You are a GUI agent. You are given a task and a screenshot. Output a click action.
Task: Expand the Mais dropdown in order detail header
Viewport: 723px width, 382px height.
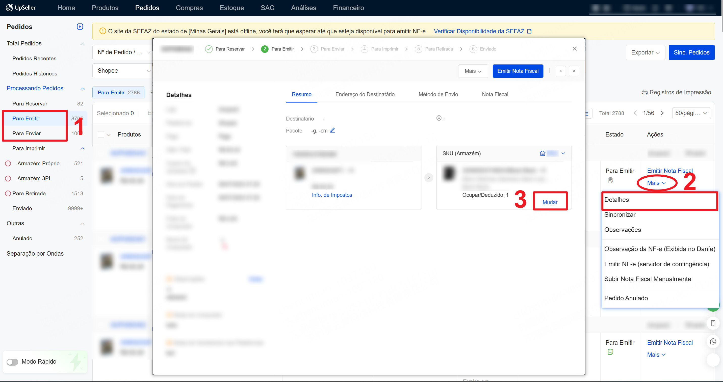pos(473,71)
